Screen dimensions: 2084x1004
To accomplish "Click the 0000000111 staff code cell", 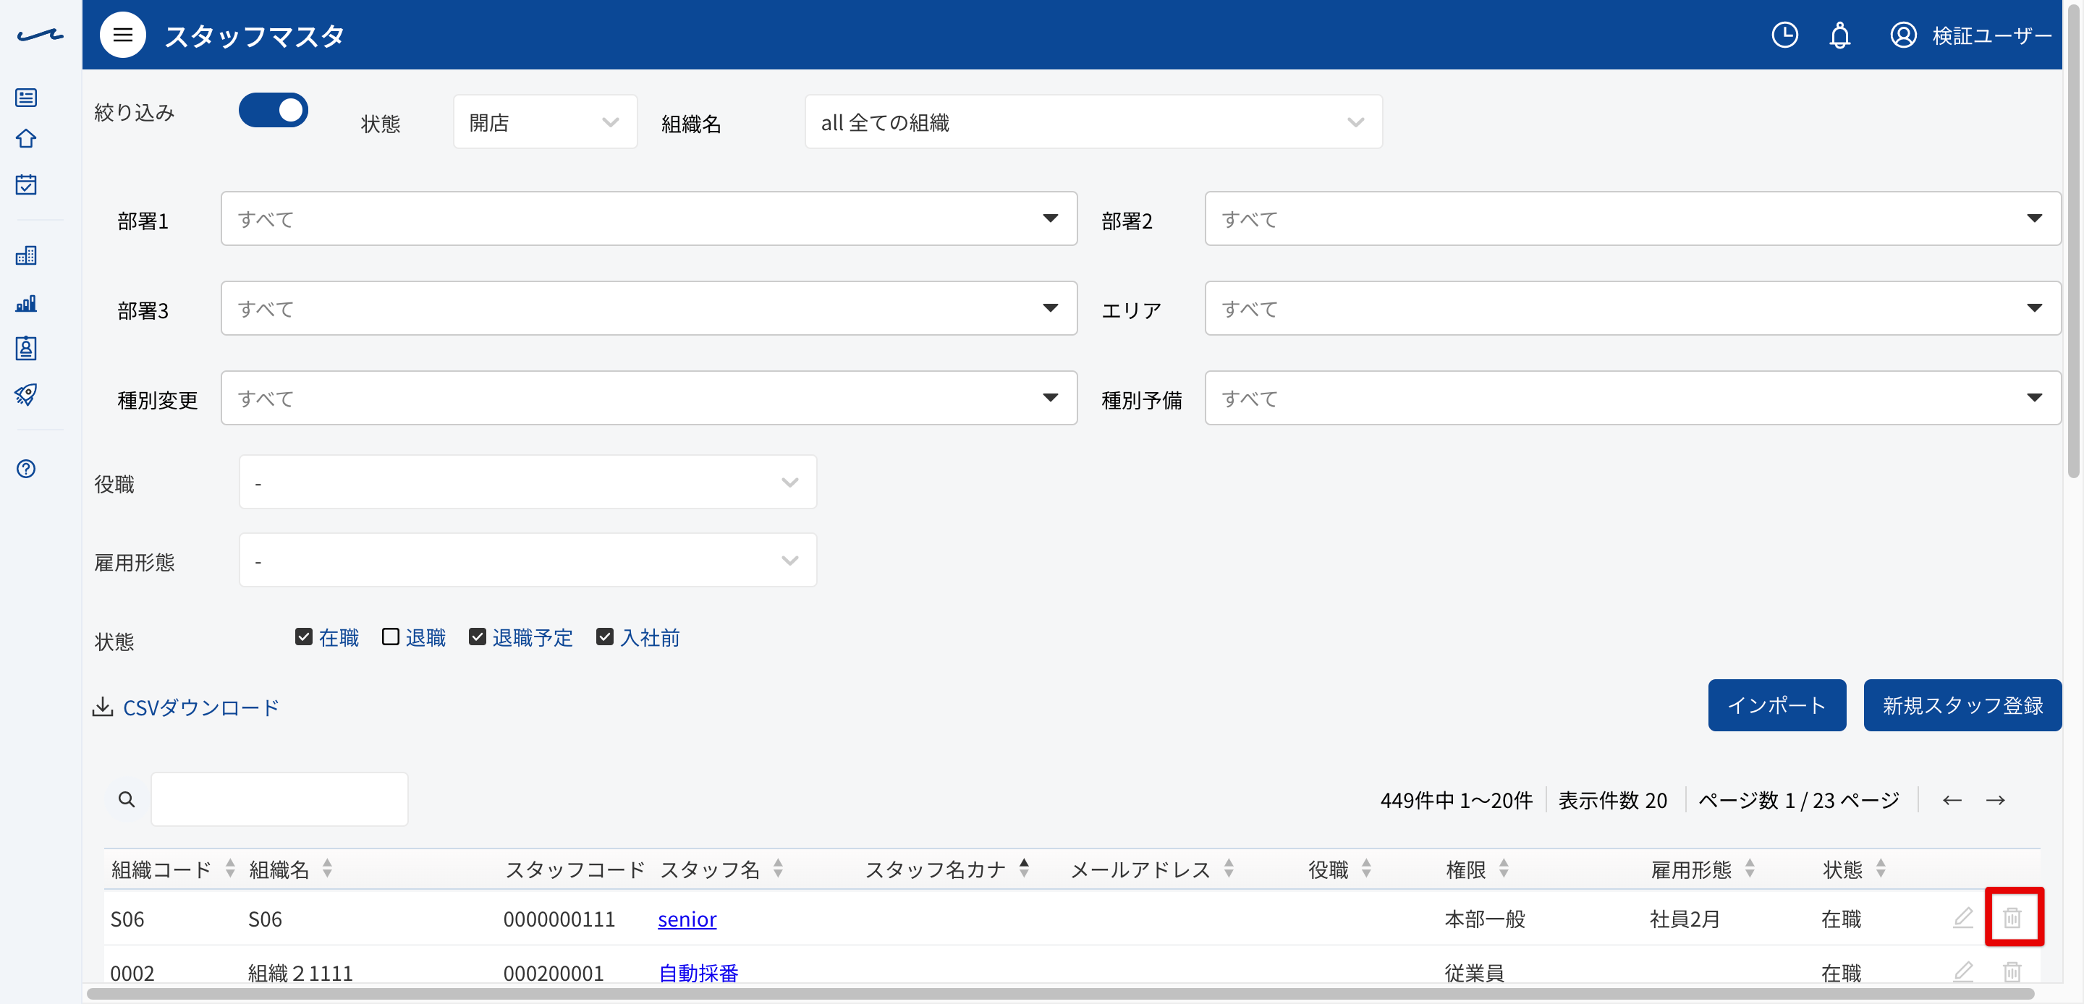I will pyautogui.click(x=559, y=918).
